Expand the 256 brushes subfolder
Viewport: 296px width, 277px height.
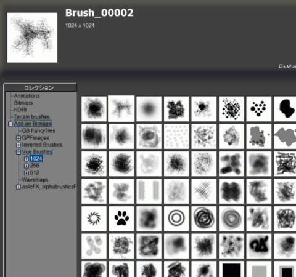point(27,166)
